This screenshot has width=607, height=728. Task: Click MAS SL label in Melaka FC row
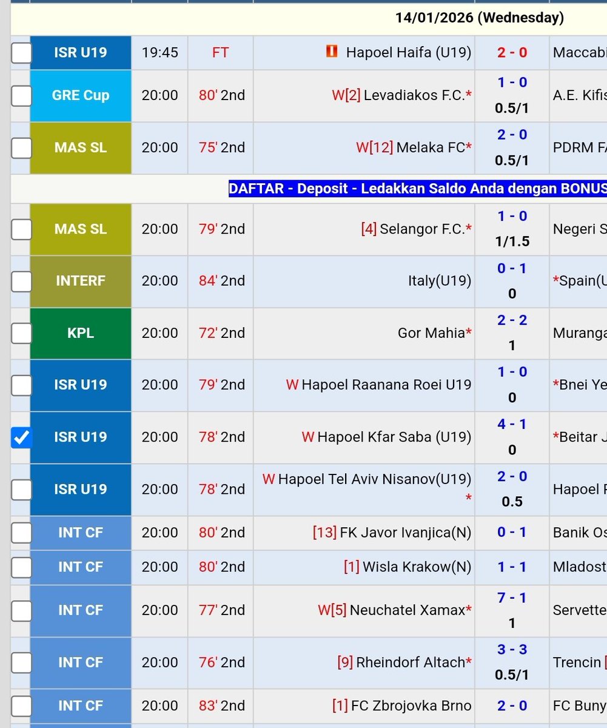(x=81, y=147)
